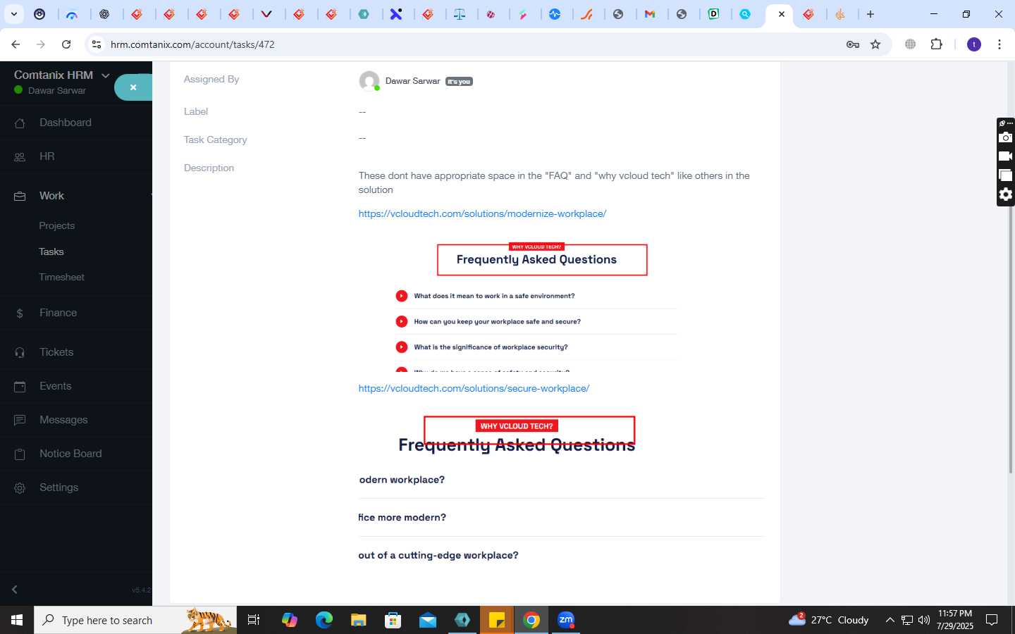The width and height of the screenshot is (1015, 634).
Task: Open the saved passwords key icon
Action: click(x=853, y=44)
